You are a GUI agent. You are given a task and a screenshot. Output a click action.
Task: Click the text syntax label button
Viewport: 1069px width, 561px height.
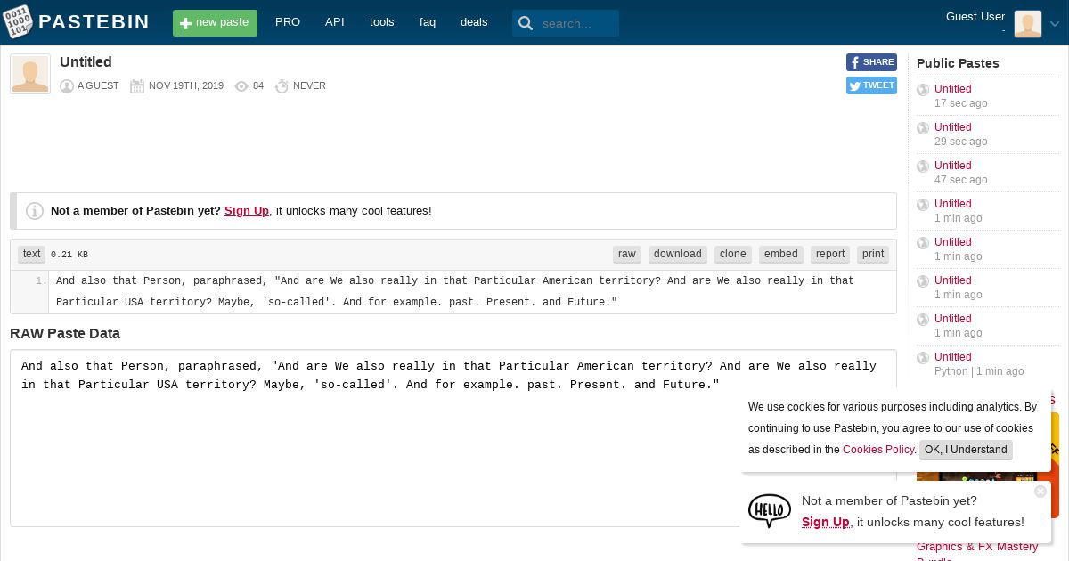pos(32,254)
